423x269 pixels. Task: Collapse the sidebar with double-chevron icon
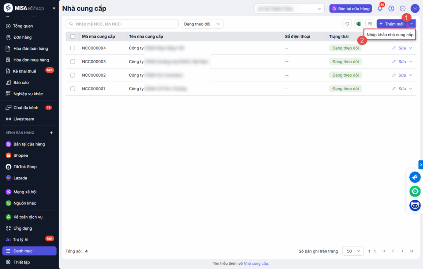click(x=54, y=8)
